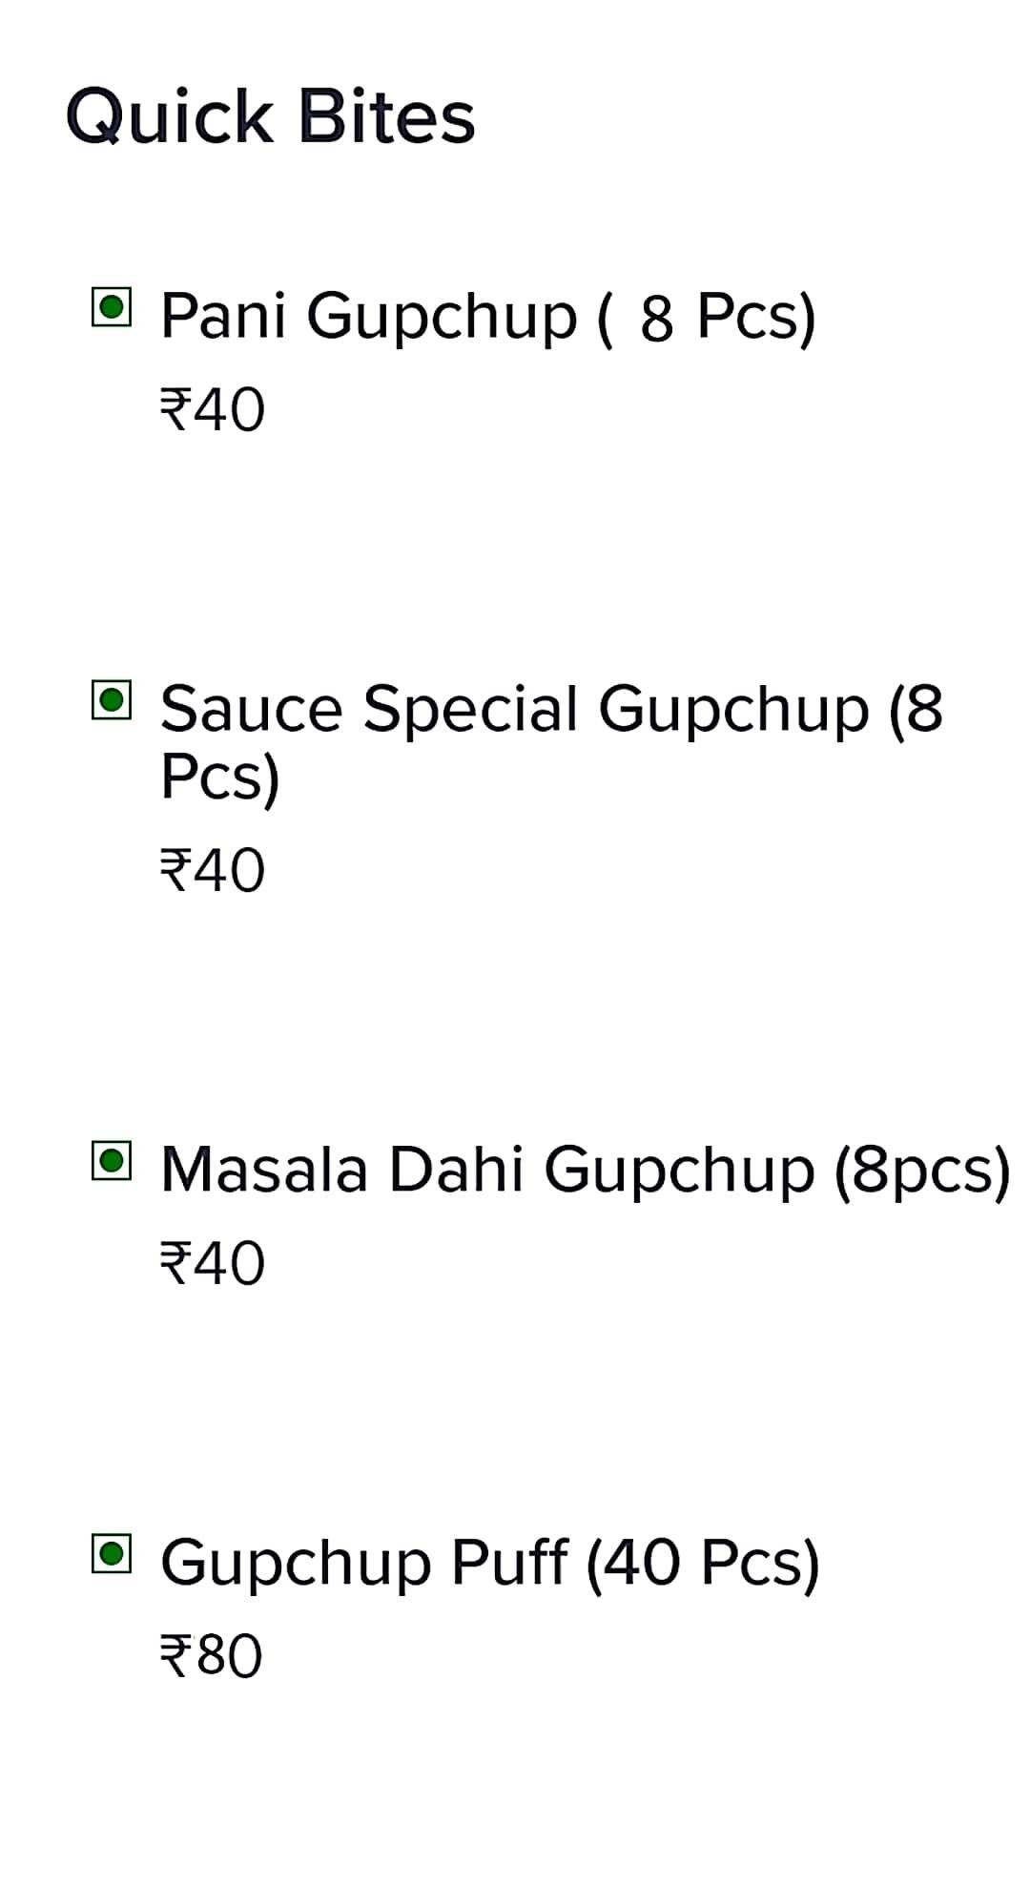Tap the ₹40 price below Masala Dahi Gupchup

tap(212, 1263)
